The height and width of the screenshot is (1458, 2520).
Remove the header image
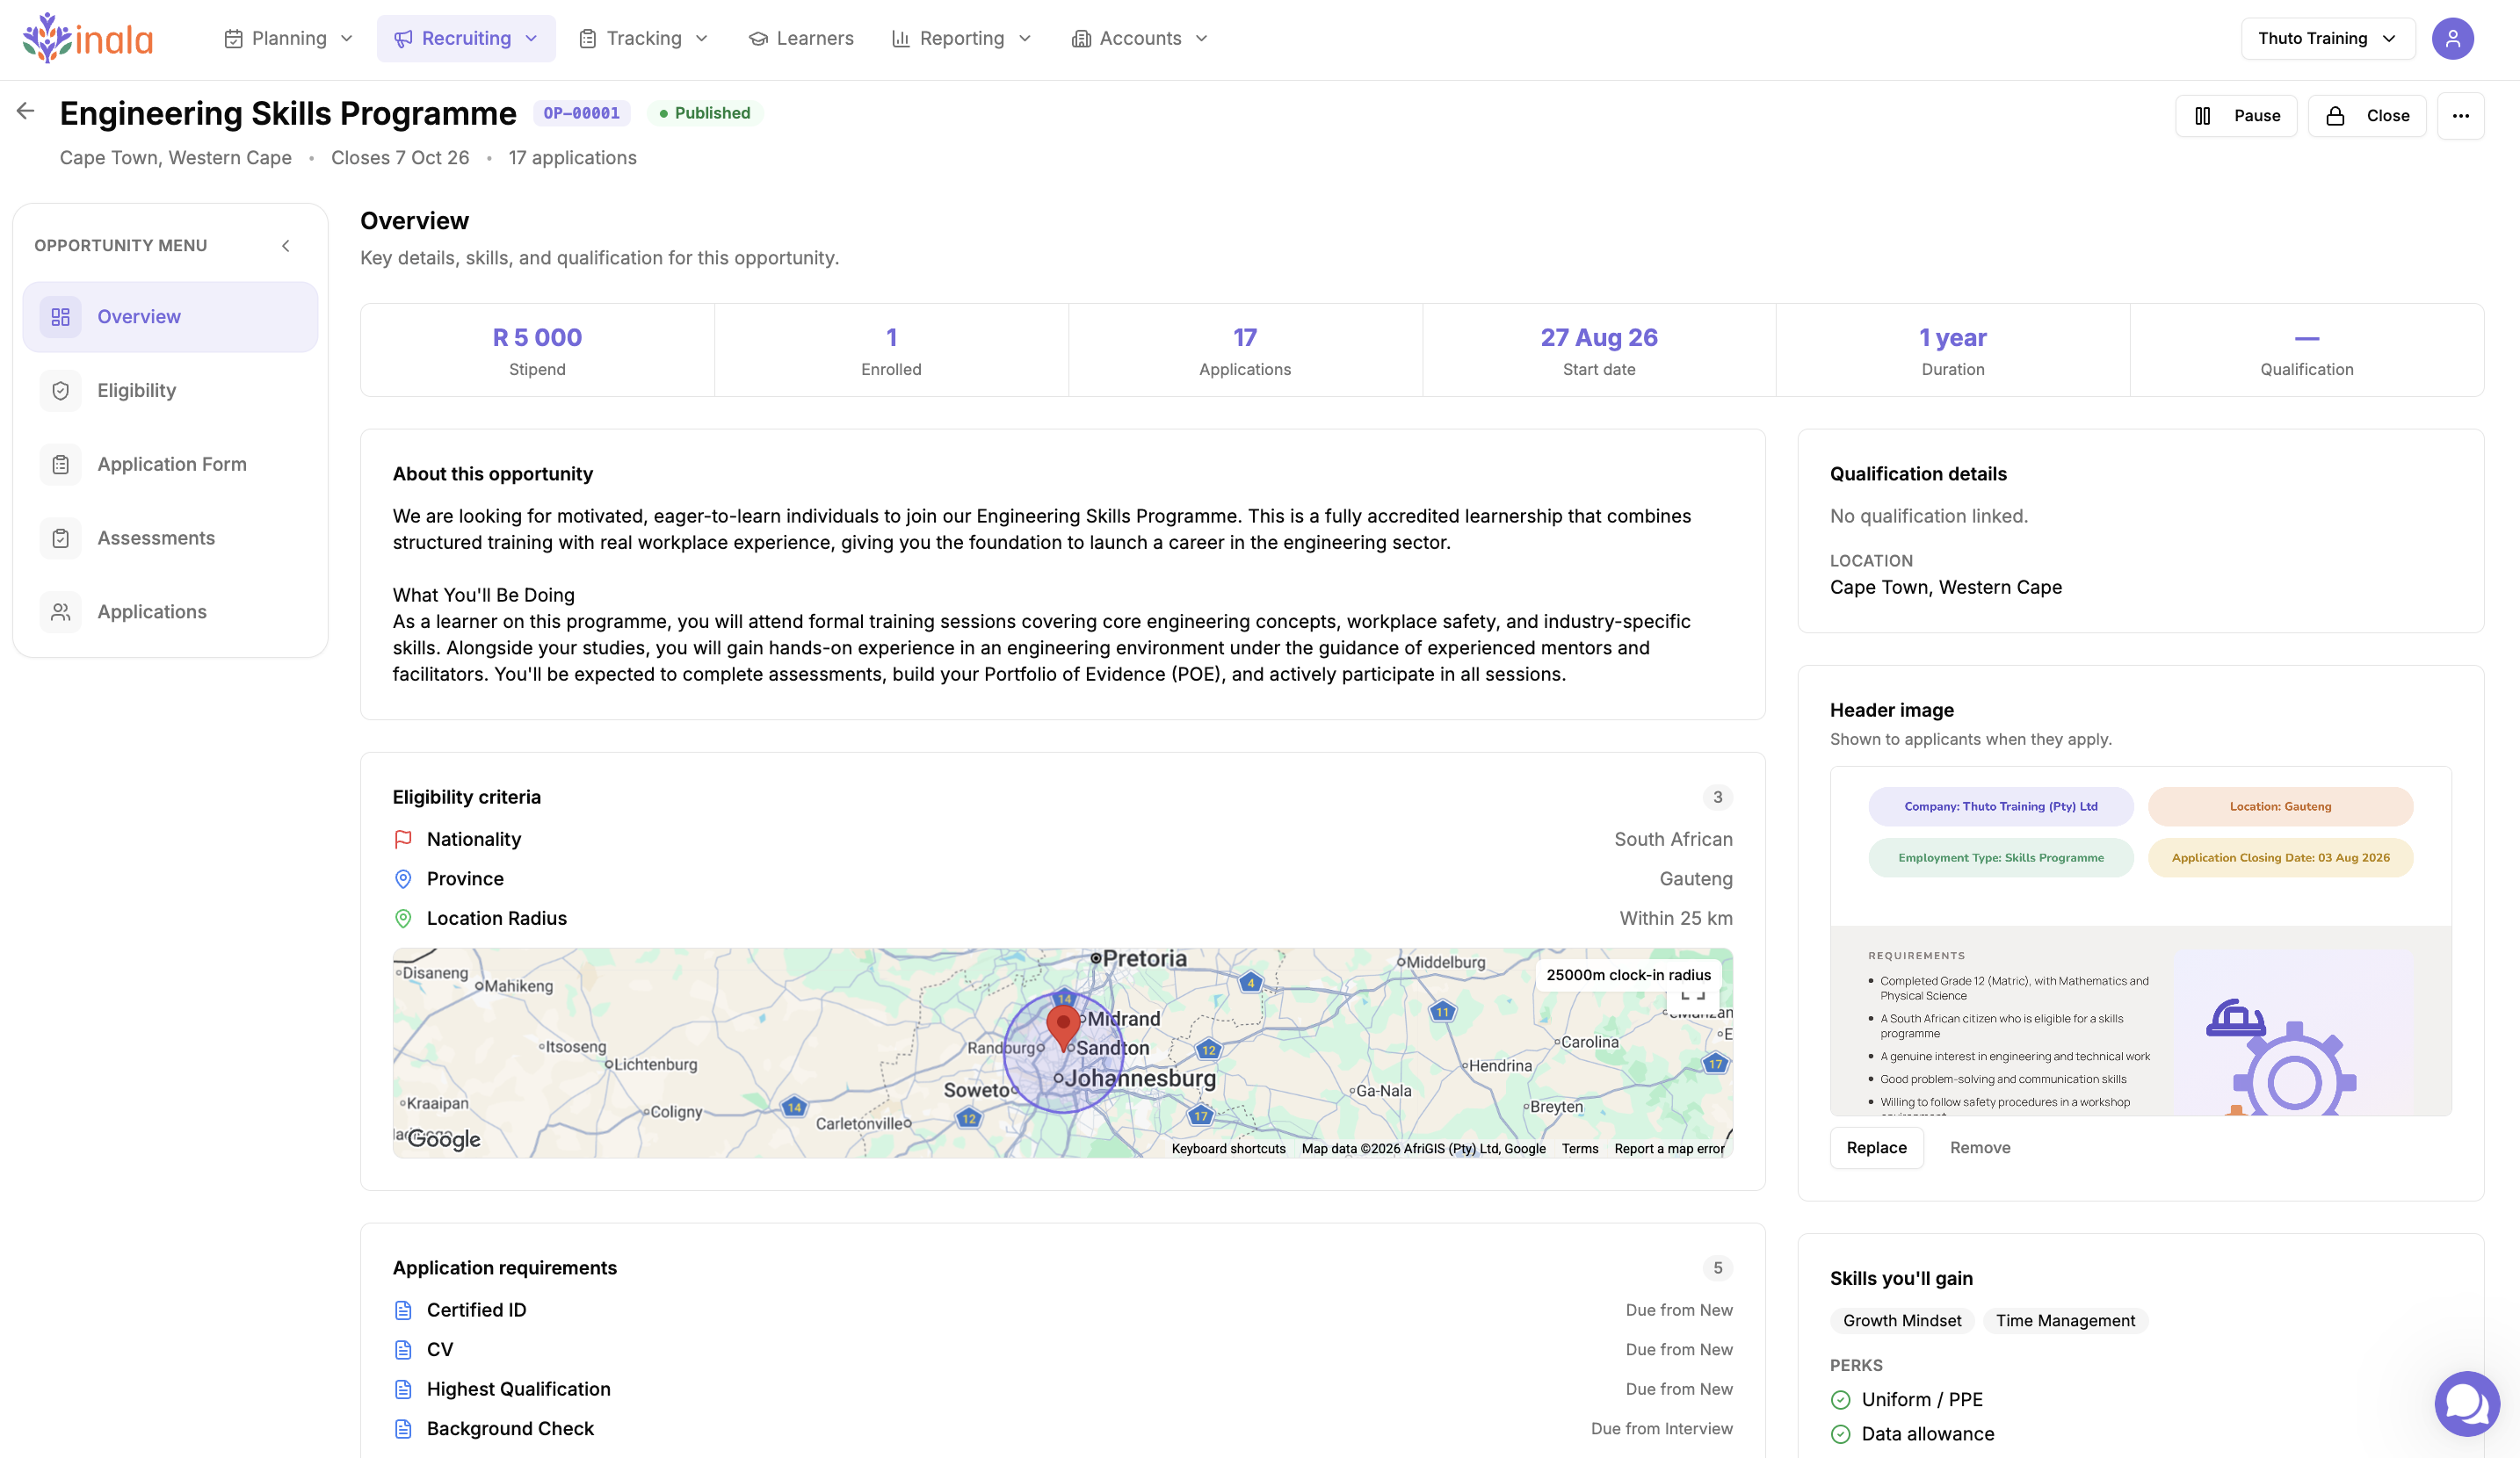point(1979,1147)
